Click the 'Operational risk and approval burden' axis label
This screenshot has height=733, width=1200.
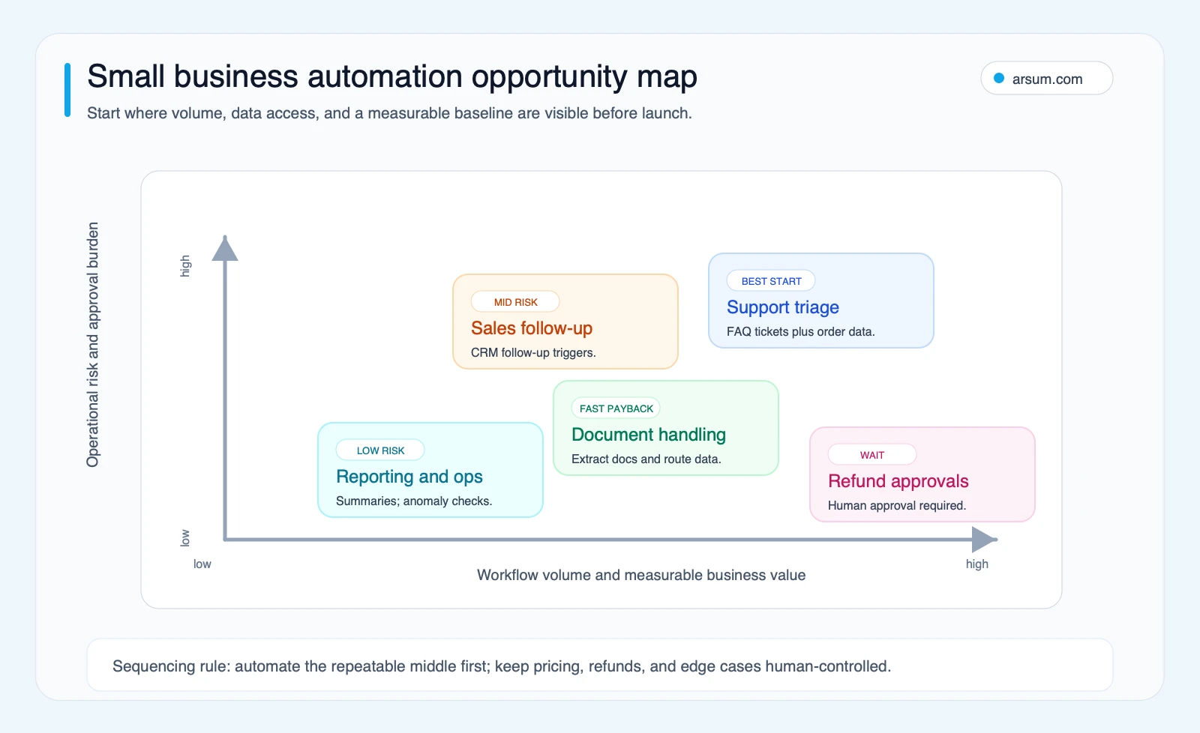(x=92, y=345)
